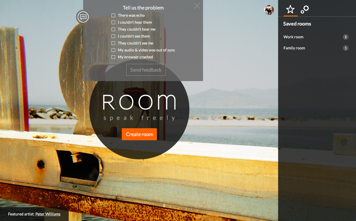Viewport: 356px width, 221px height.
Task: Open the feedback speech bubble icon
Action: point(83,17)
